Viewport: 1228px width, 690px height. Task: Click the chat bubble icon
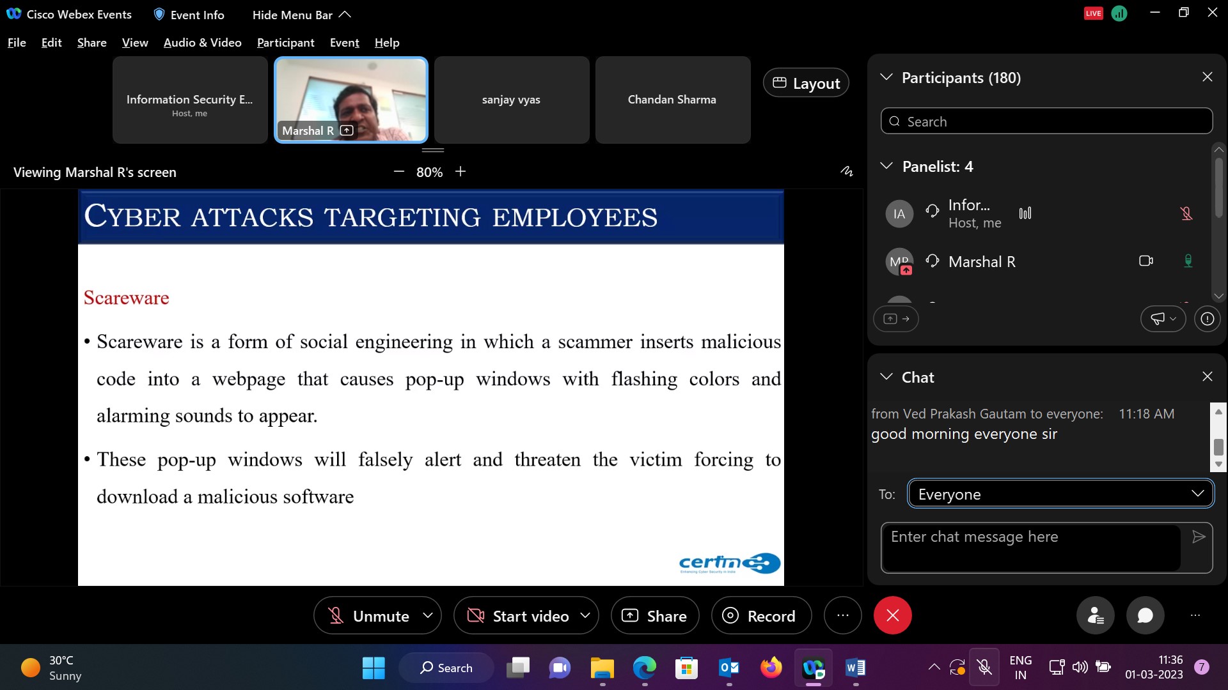[1145, 615]
